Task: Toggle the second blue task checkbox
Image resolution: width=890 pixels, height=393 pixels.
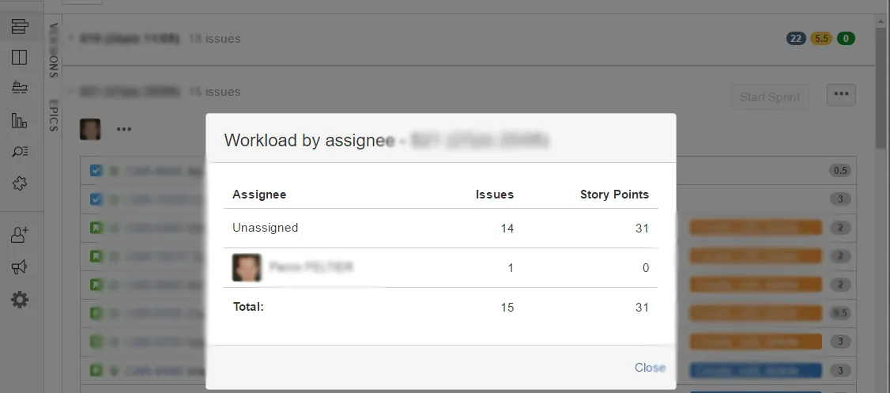Action: click(x=96, y=199)
